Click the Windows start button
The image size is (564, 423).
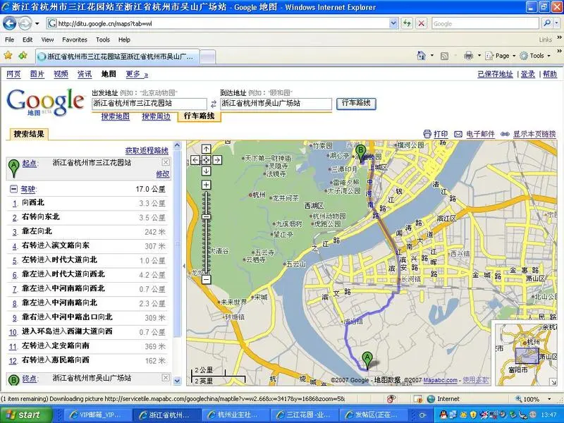(25, 415)
